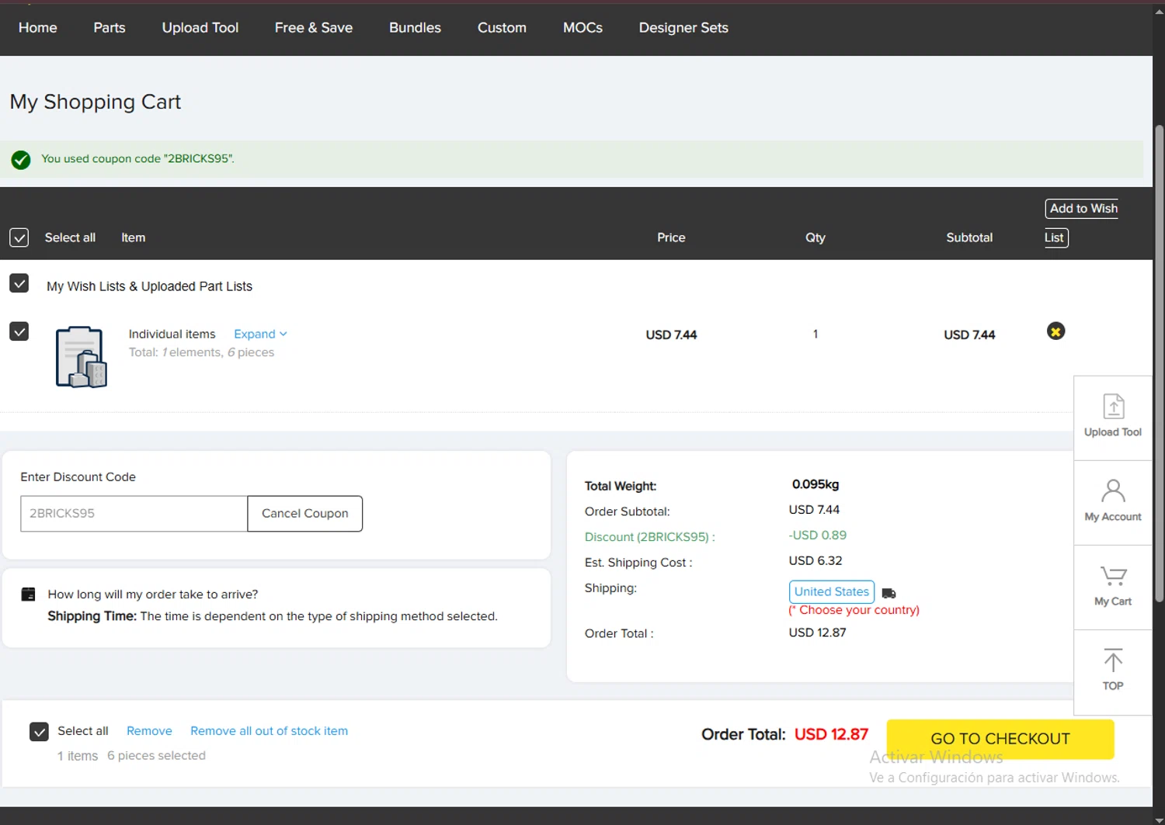The width and height of the screenshot is (1165, 825).
Task: Click the Remove link
Action: click(149, 731)
